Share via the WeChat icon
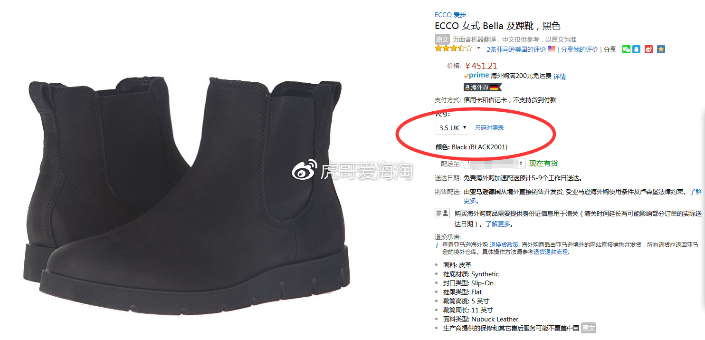The width and height of the screenshot is (705, 340). pos(626,49)
